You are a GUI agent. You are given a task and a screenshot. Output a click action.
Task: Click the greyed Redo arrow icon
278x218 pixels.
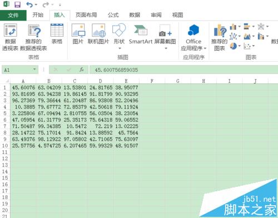[x=46, y=4]
